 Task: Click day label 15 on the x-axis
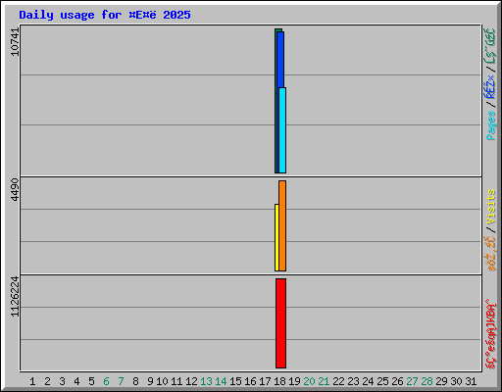pyautogui.click(x=235, y=381)
